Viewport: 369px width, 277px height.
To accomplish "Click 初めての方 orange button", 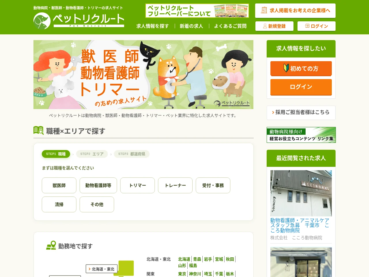I will pos(301,68).
